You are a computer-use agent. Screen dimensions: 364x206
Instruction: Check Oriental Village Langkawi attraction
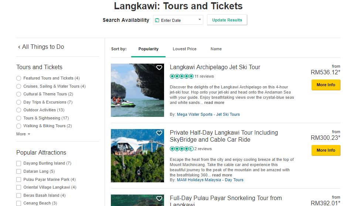18,188
